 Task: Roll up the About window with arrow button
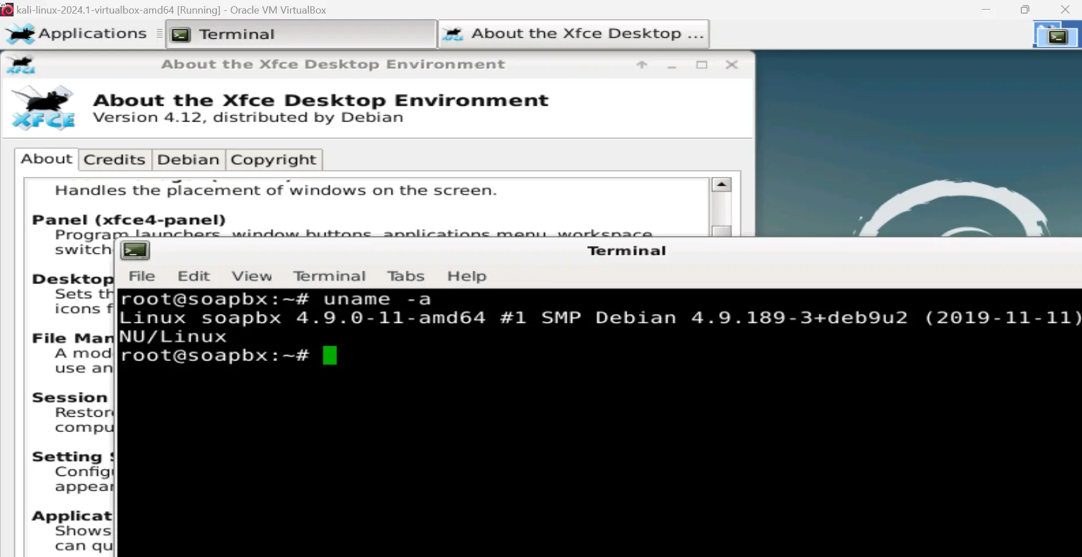tap(641, 65)
